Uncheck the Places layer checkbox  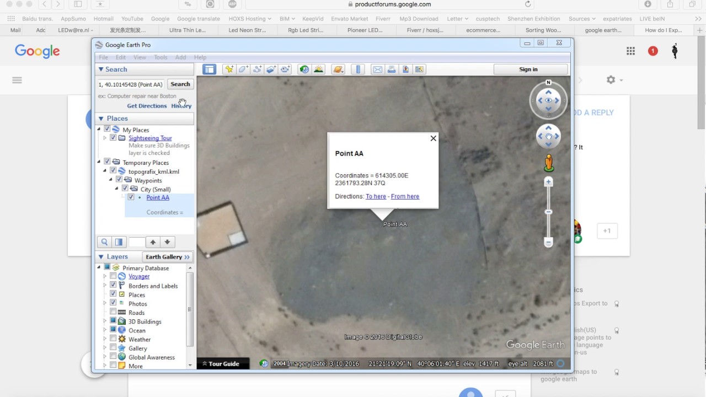[x=113, y=294]
